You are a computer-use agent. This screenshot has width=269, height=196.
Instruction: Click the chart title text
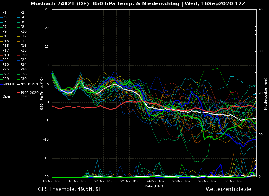[x=138, y=4]
